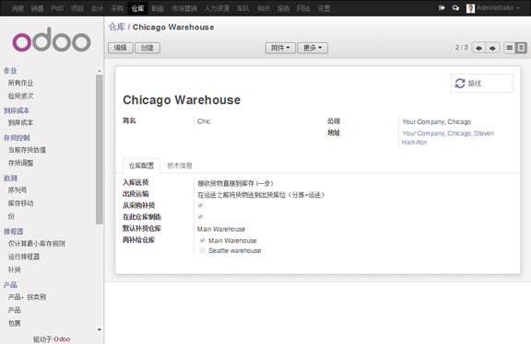
Task: Click the 路线 routes button
Action: coord(482,83)
